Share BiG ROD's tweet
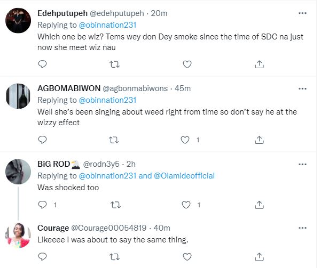 coord(259,204)
